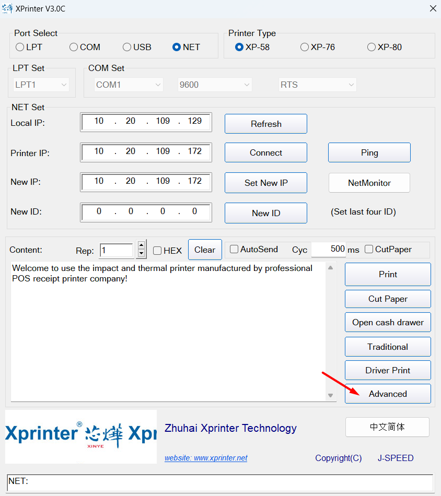This screenshot has height=496, width=441.
Task: Click Set New IP
Action: [x=265, y=183]
